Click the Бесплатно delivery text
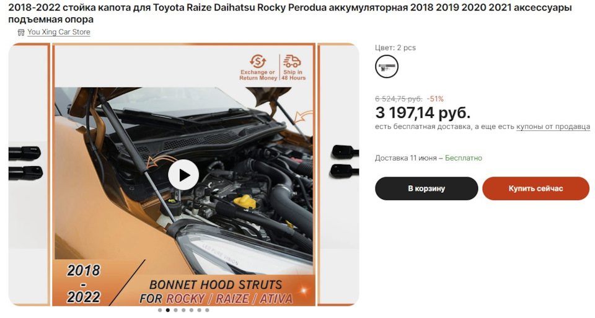Image resolution: width=595 pixels, height=318 pixels. 464,158
